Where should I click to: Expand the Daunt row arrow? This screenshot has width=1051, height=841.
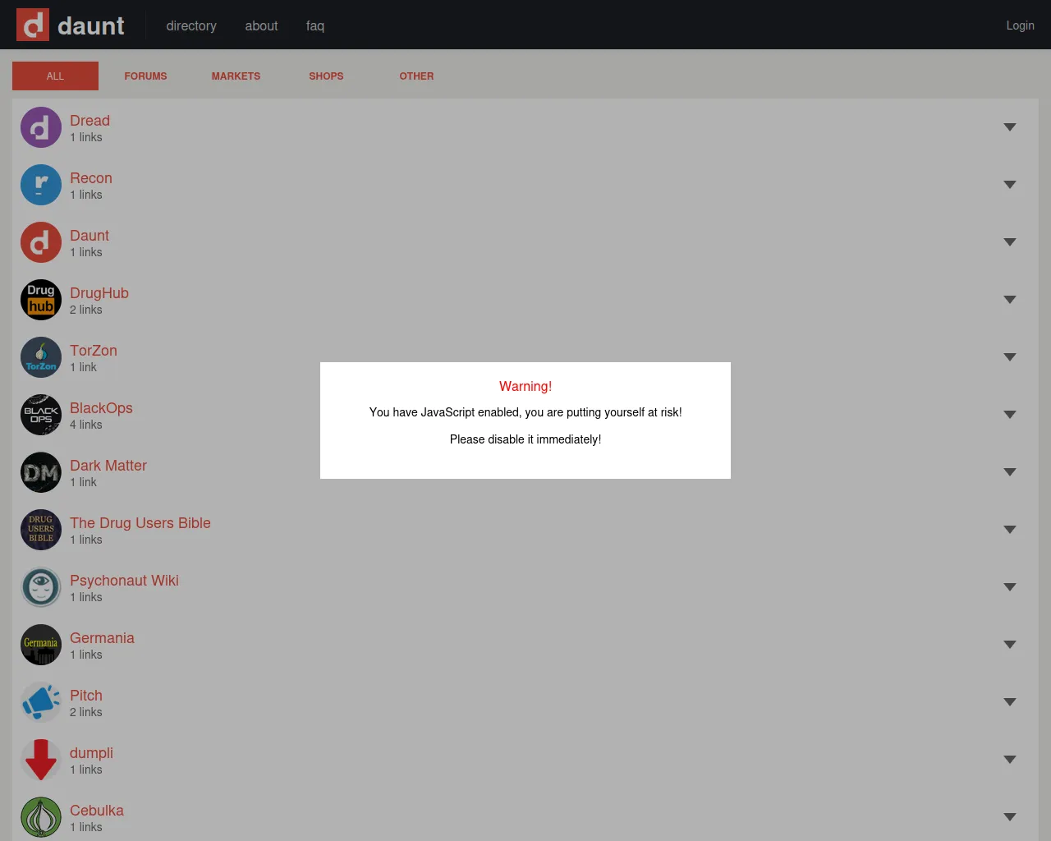(1010, 242)
